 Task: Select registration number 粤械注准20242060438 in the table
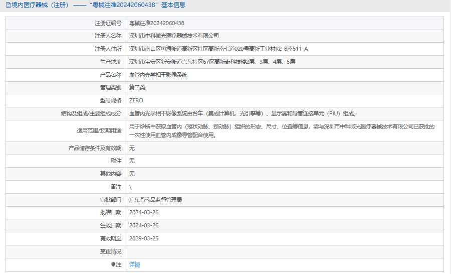tap(157, 23)
